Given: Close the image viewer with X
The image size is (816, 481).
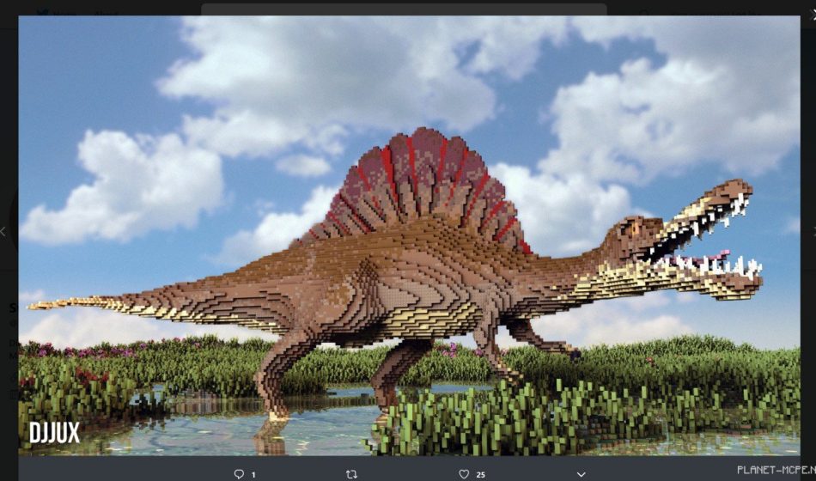Looking at the screenshot, I should pyautogui.click(x=810, y=11).
